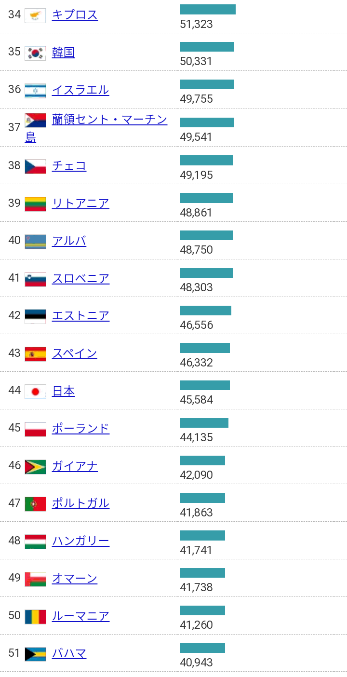
Task: Click the Czech flag icon
Action: pyautogui.click(x=35, y=166)
